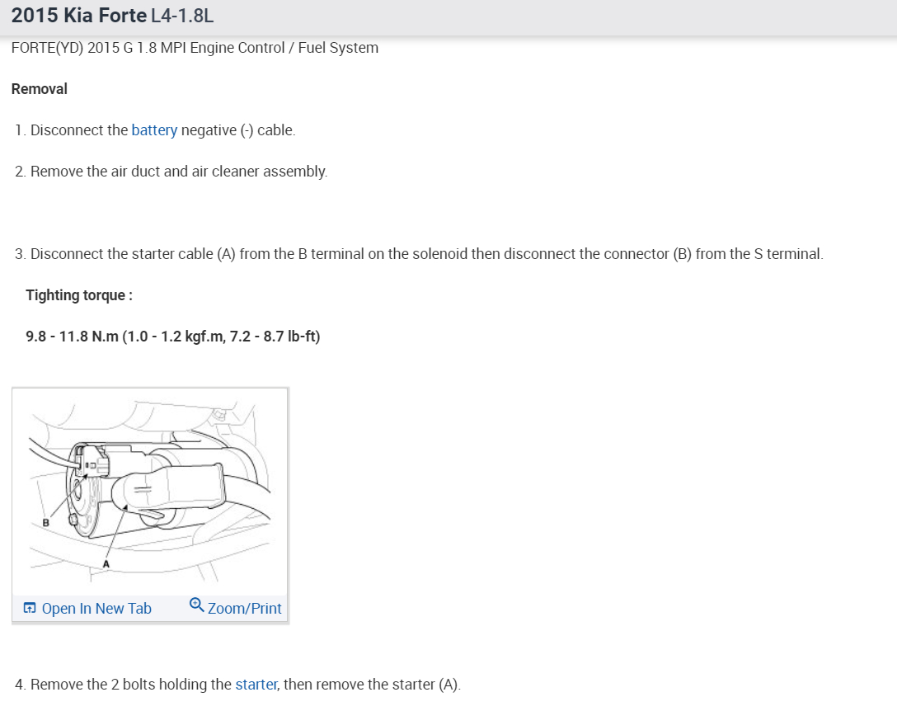897x711 pixels.
Task: Click the connector plug drawn in diagram
Action: [92, 459]
